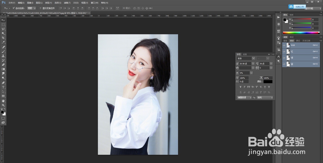Image resolution: width=323 pixels, height=163 pixels.
Task: Select the History Brush tool
Action: tap(3, 60)
